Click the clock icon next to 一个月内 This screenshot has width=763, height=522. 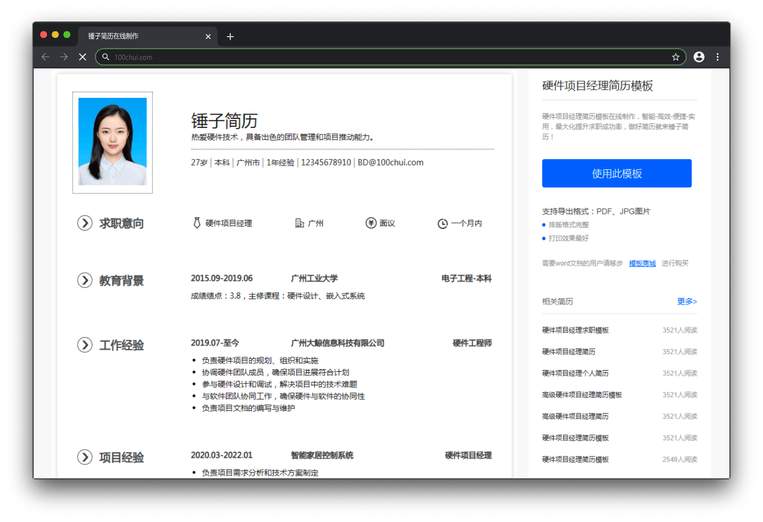click(x=443, y=223)
